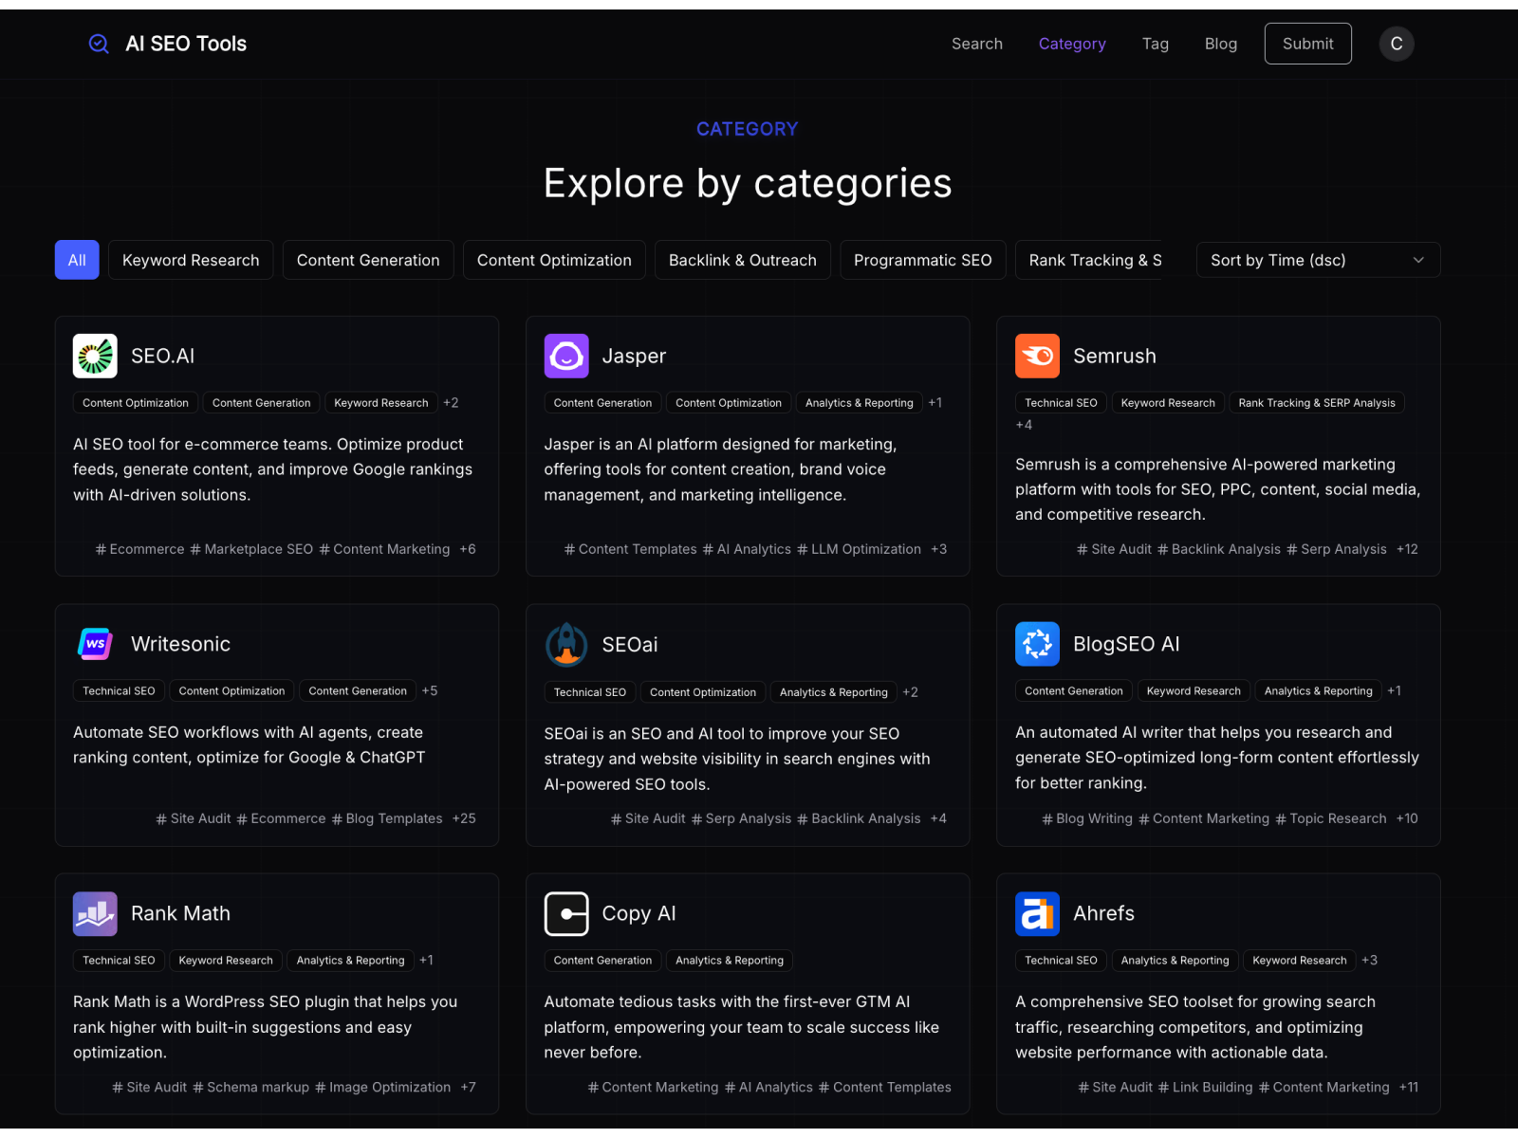Filter by Programmatic SEO category

tap(922, 260)
